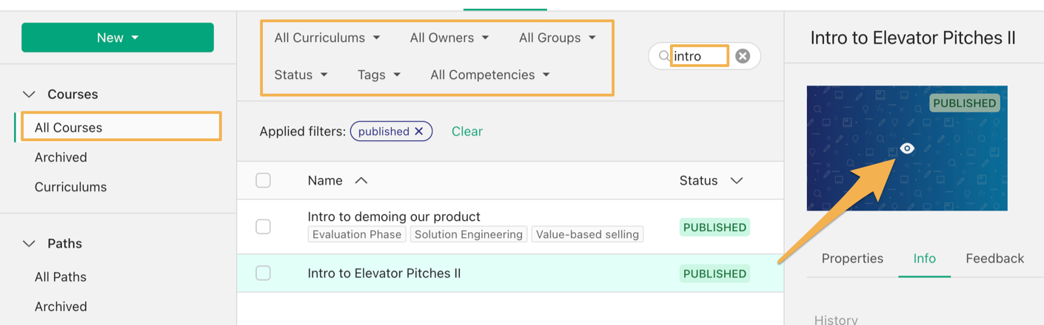
Task: Sort by Name using the up chevron
Action: tap(361, 180)
